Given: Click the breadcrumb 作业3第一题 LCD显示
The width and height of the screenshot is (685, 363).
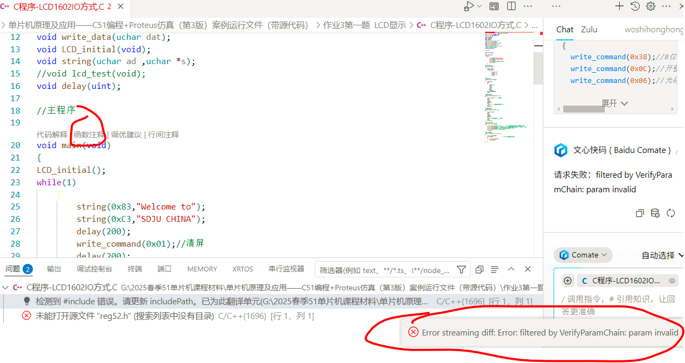Looking at the screenshot, I should coord(365,25).
